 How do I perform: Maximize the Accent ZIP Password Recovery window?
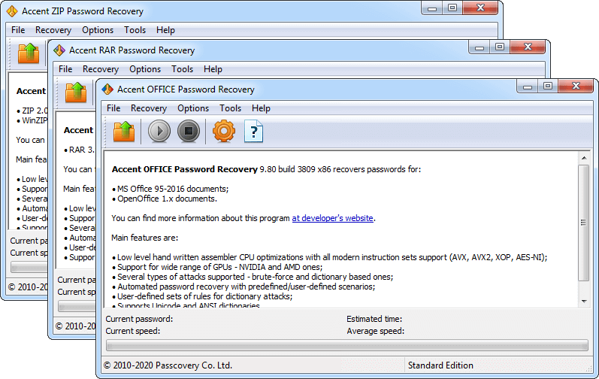452,8
